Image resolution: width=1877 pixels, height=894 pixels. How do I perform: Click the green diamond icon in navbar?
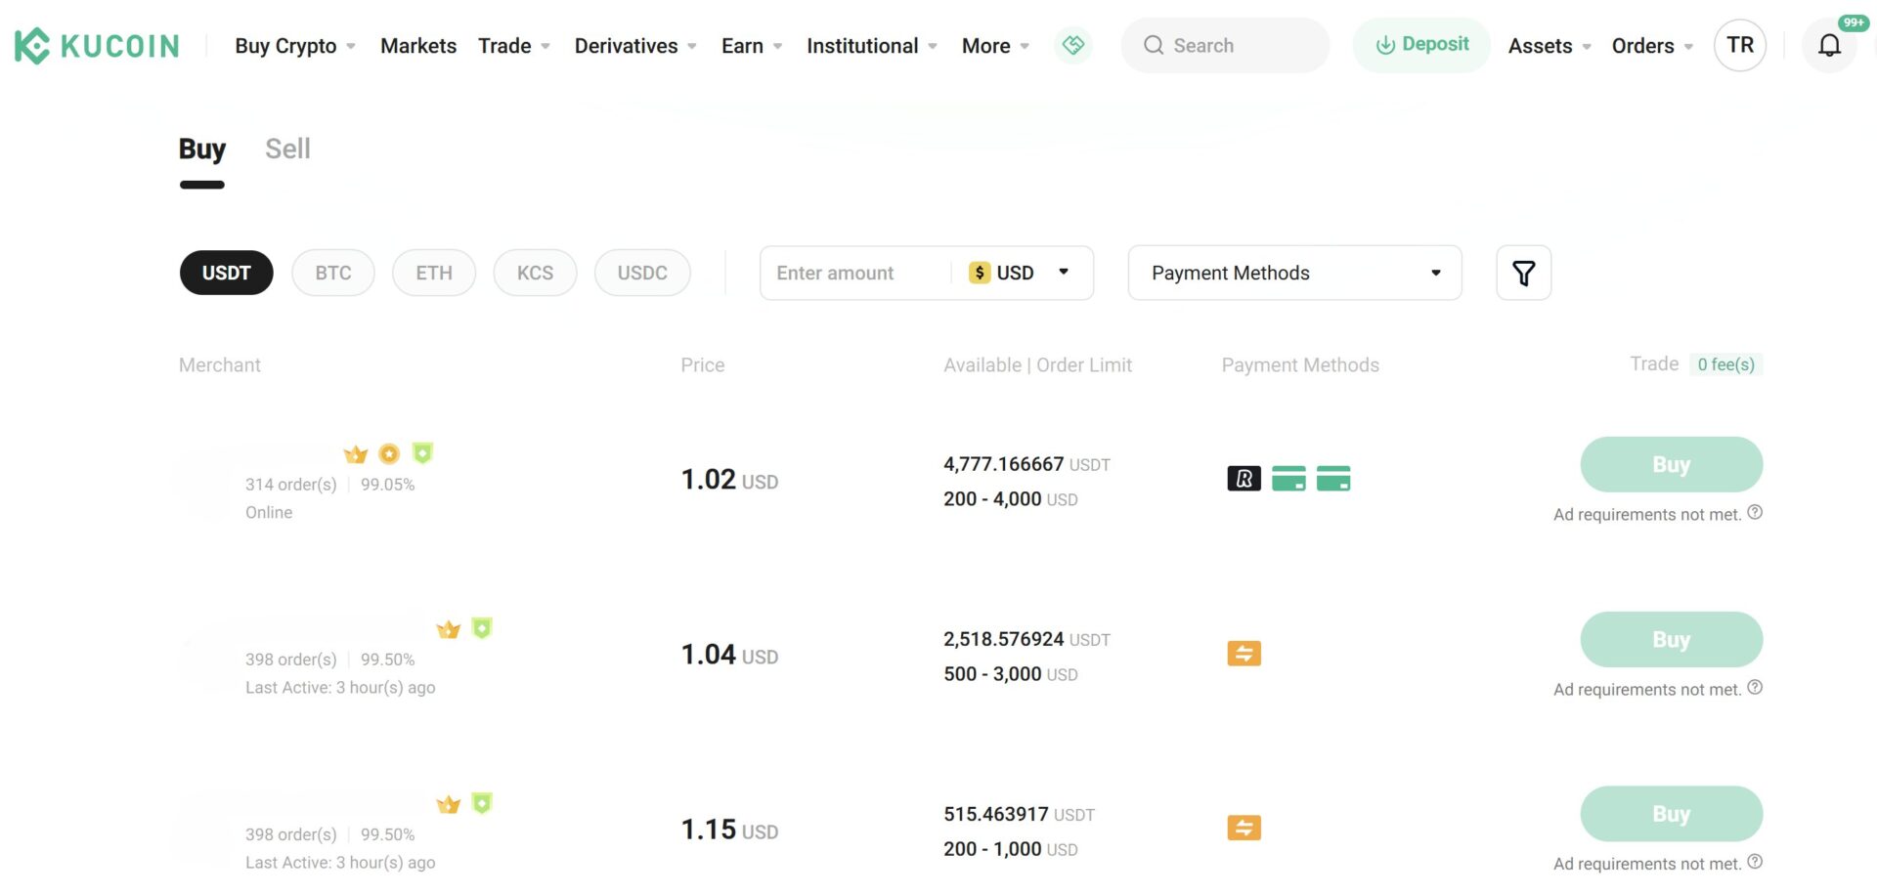1073,45
